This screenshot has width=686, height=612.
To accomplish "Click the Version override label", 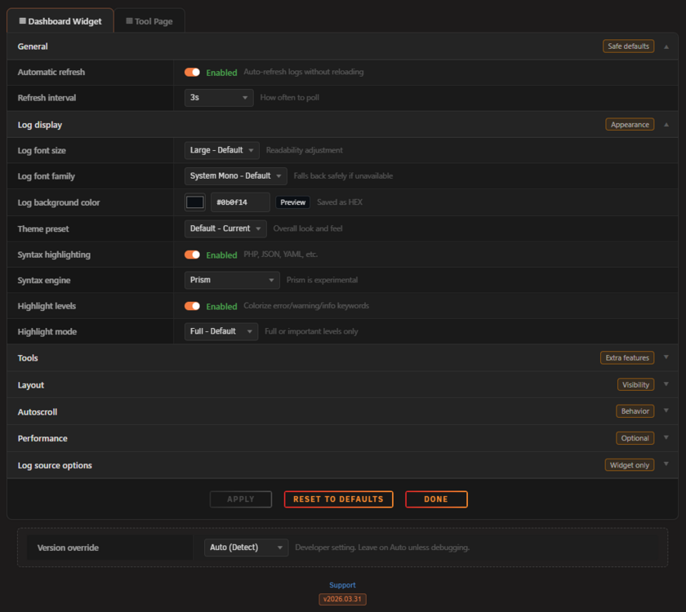I will [68, 548].
